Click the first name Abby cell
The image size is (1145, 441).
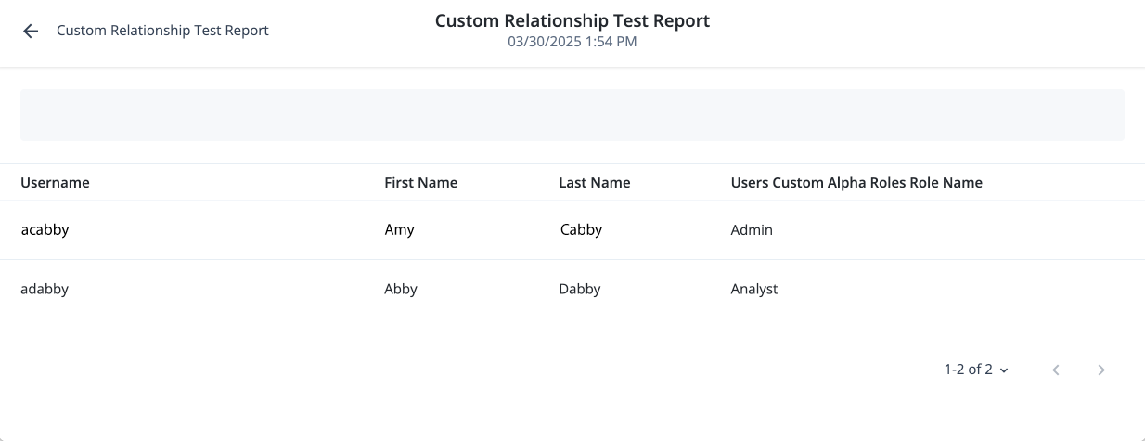coord(401,289)
